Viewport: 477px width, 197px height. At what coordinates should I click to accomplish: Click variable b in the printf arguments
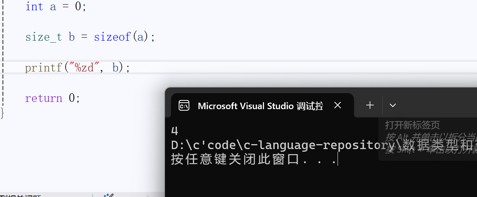coord(115,68)
